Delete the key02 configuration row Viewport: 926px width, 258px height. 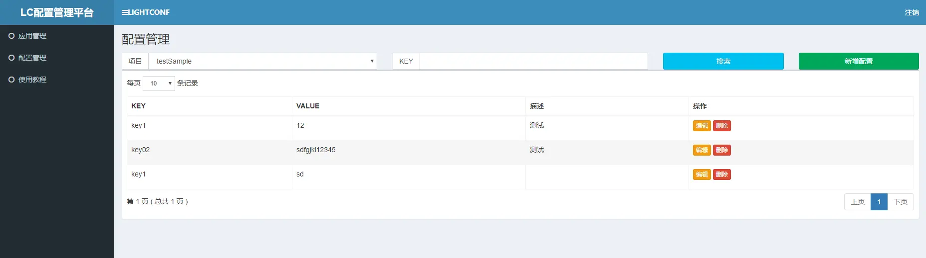[x=721, y=150]
